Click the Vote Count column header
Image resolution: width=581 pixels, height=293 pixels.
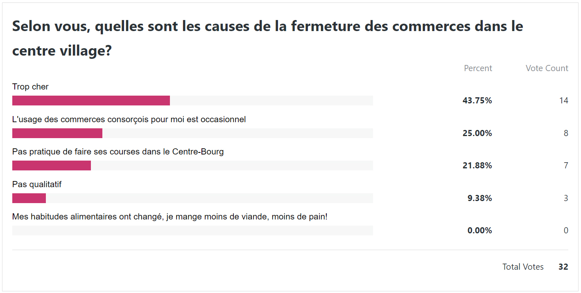coord(547,68)
